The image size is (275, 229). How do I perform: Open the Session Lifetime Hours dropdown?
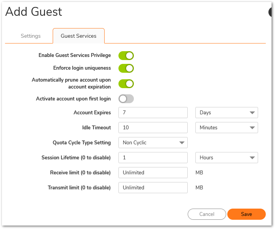227,157
